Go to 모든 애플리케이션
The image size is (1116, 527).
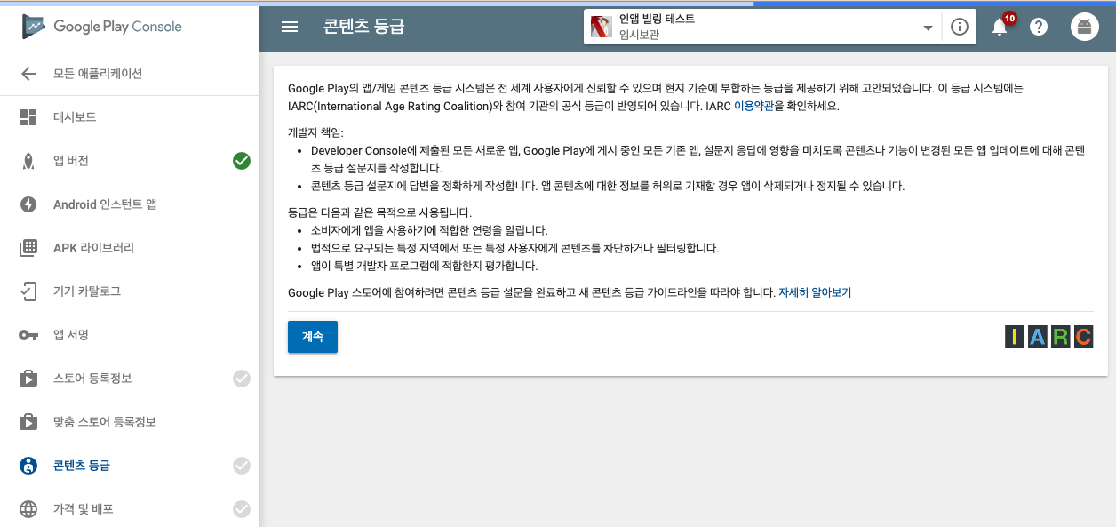98,74
